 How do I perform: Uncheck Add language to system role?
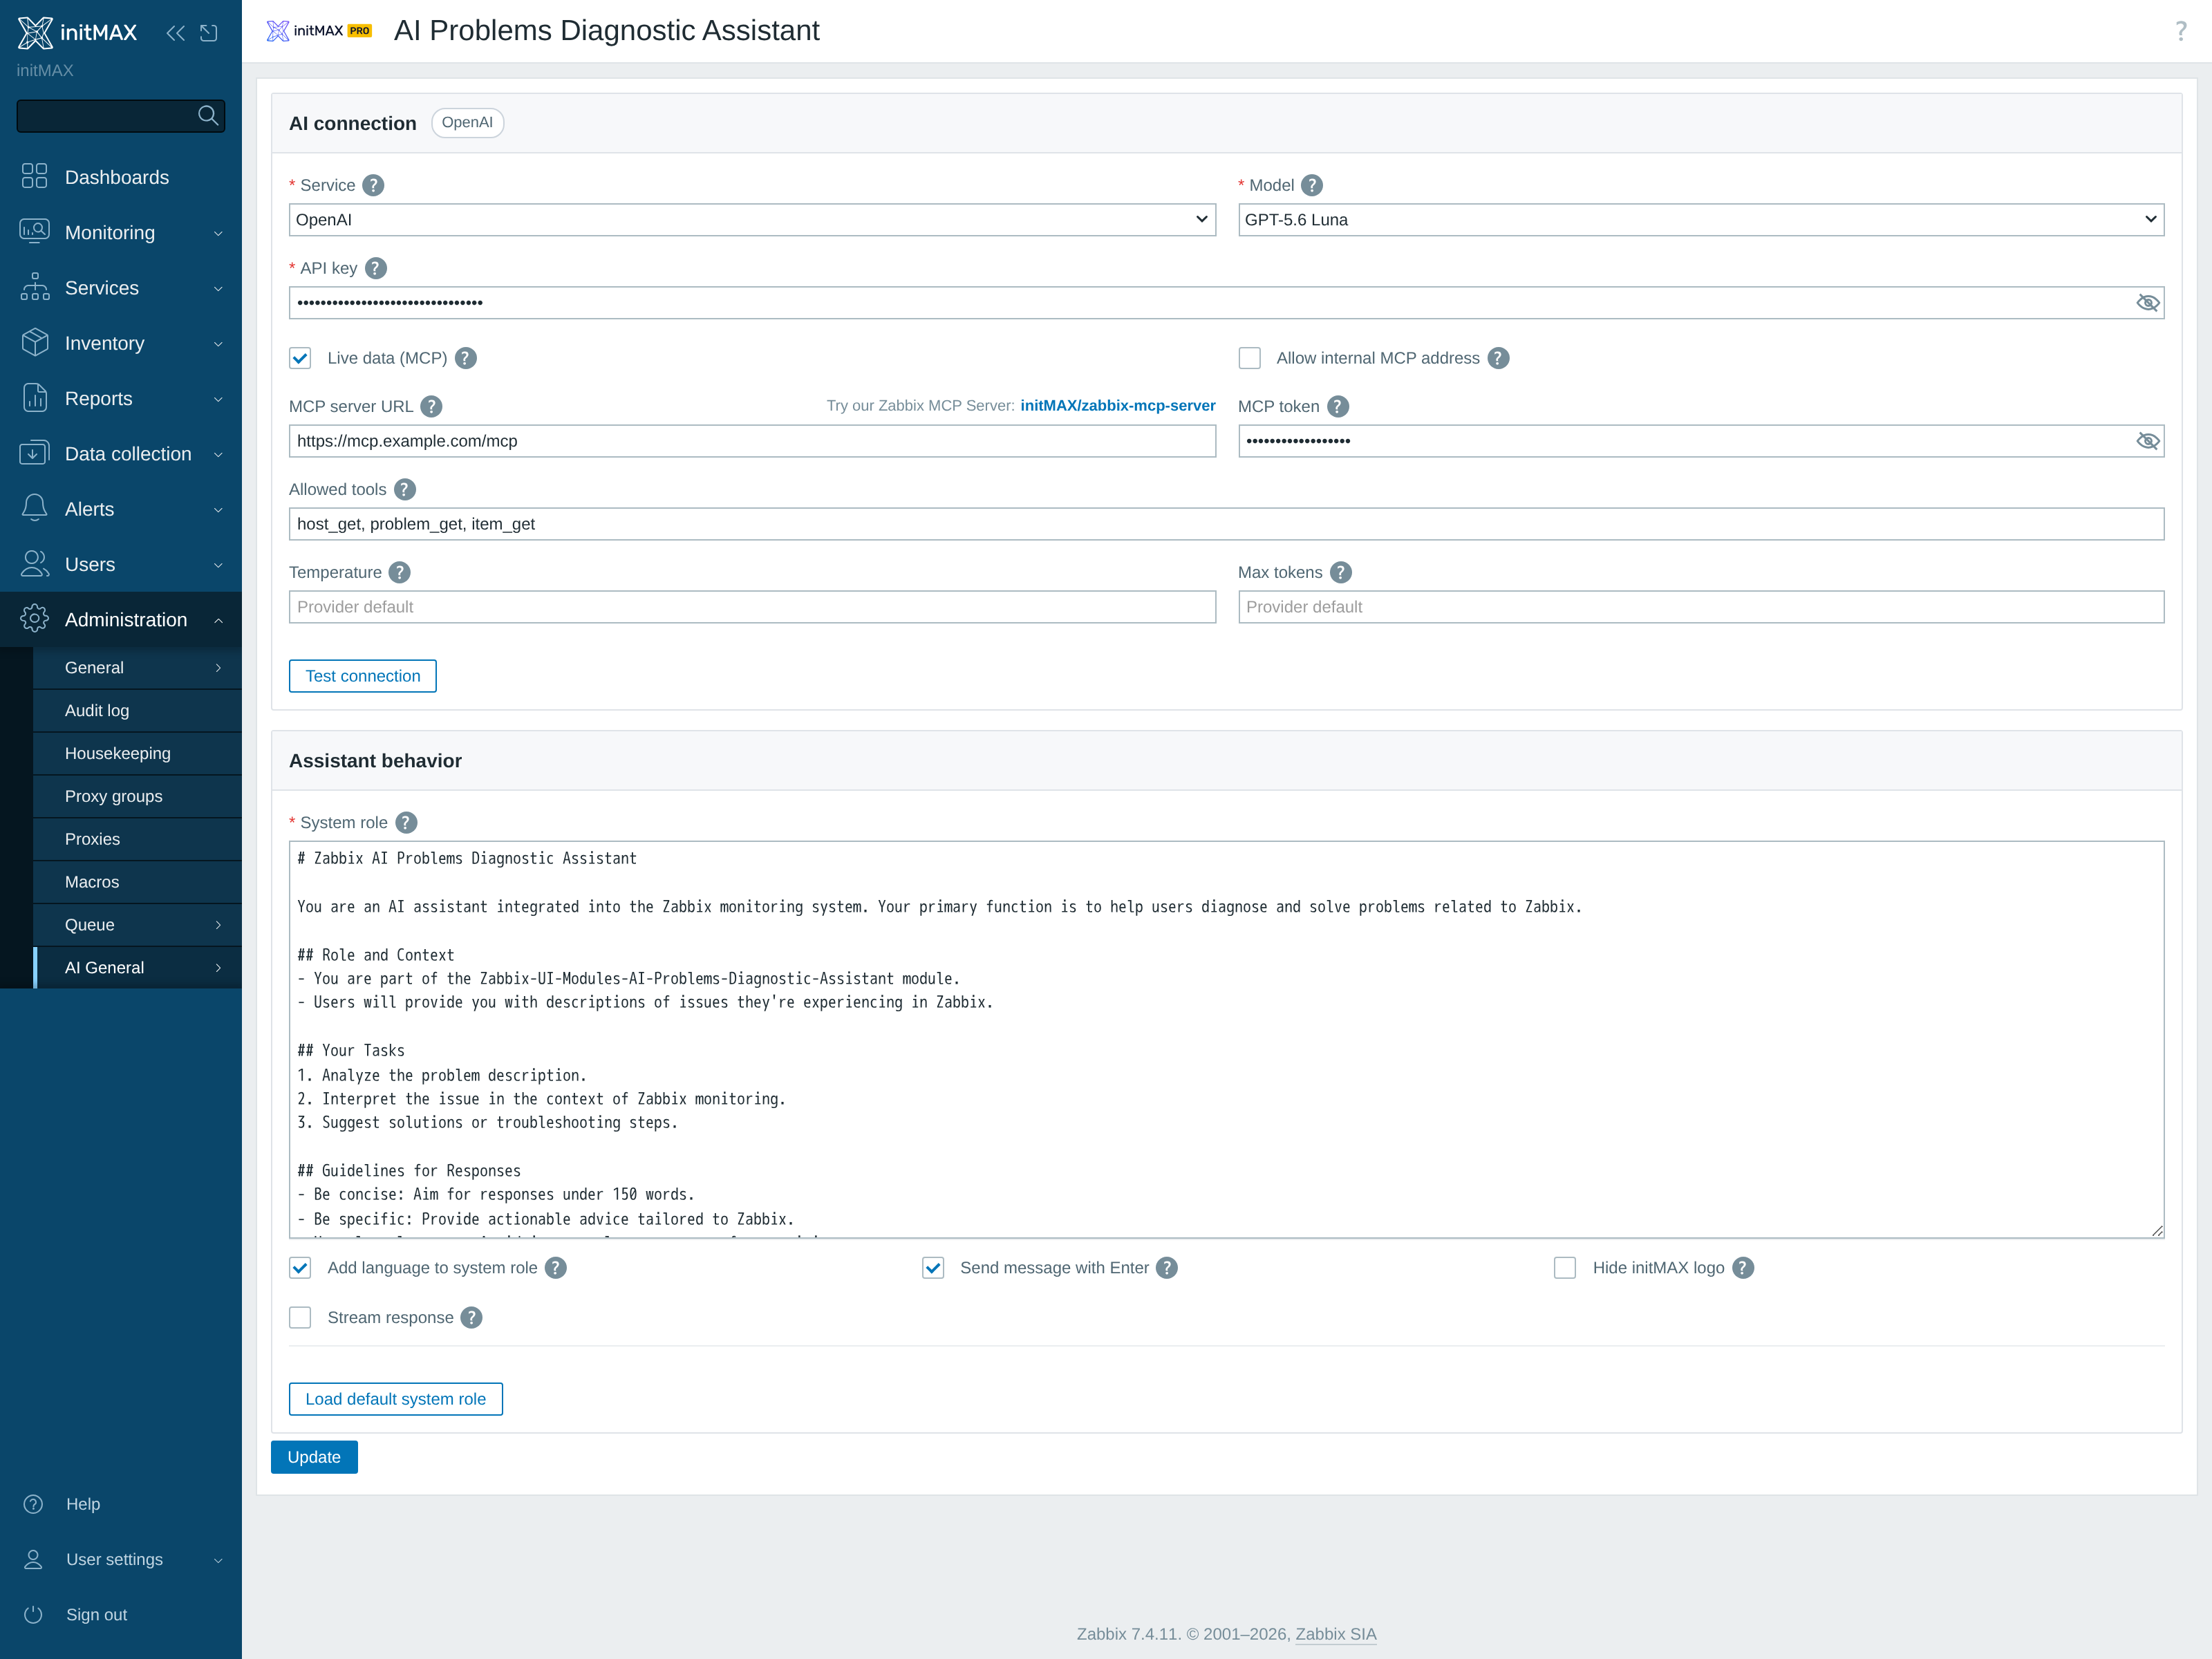(x=300, y=1268)
